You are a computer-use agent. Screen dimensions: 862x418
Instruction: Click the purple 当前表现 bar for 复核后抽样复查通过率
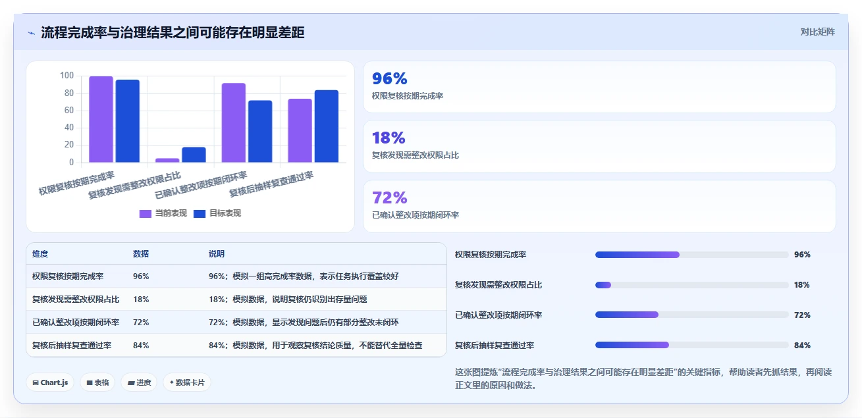(x=300, y=130)
